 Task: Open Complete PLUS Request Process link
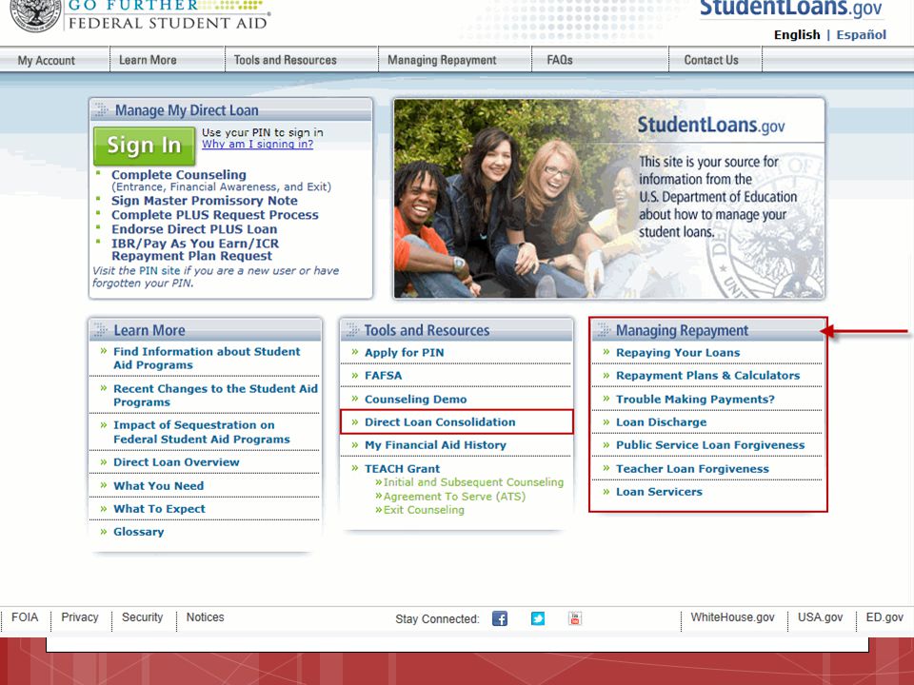click(x=215, y=215)
